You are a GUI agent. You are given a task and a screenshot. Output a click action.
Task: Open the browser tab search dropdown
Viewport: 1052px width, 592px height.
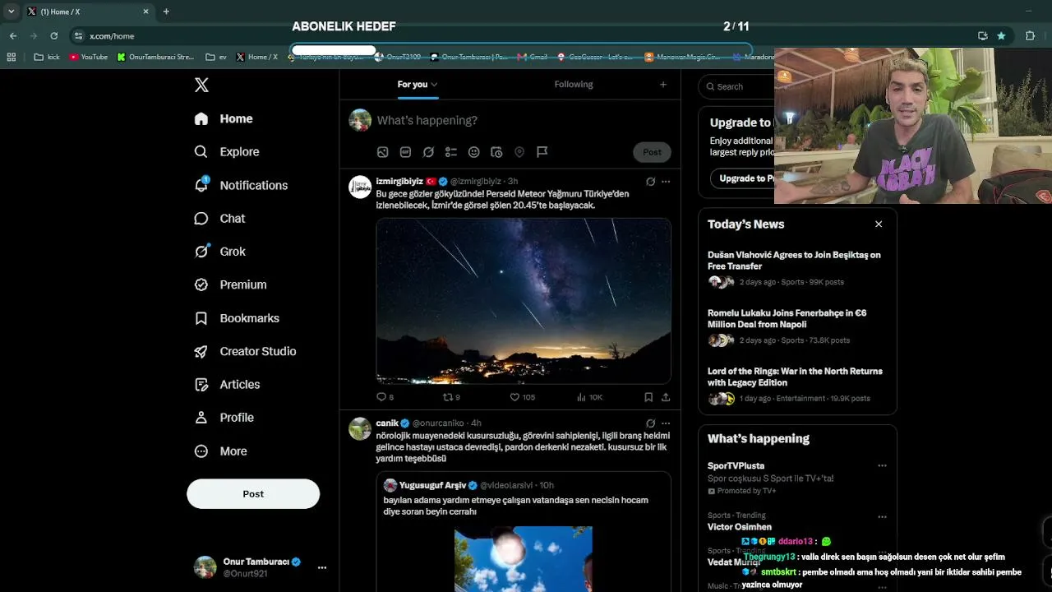click(11, 12)
